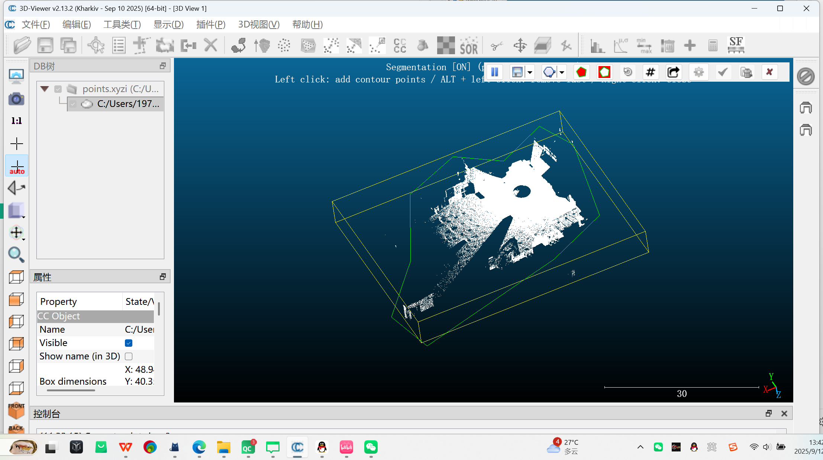Open File Explorer from the taskbar
Viewport: 823px width, 460px height.
pos(224,447)
